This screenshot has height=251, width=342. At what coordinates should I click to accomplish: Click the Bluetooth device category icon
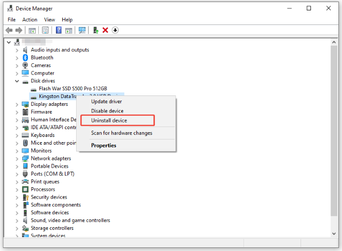[25, 58]
